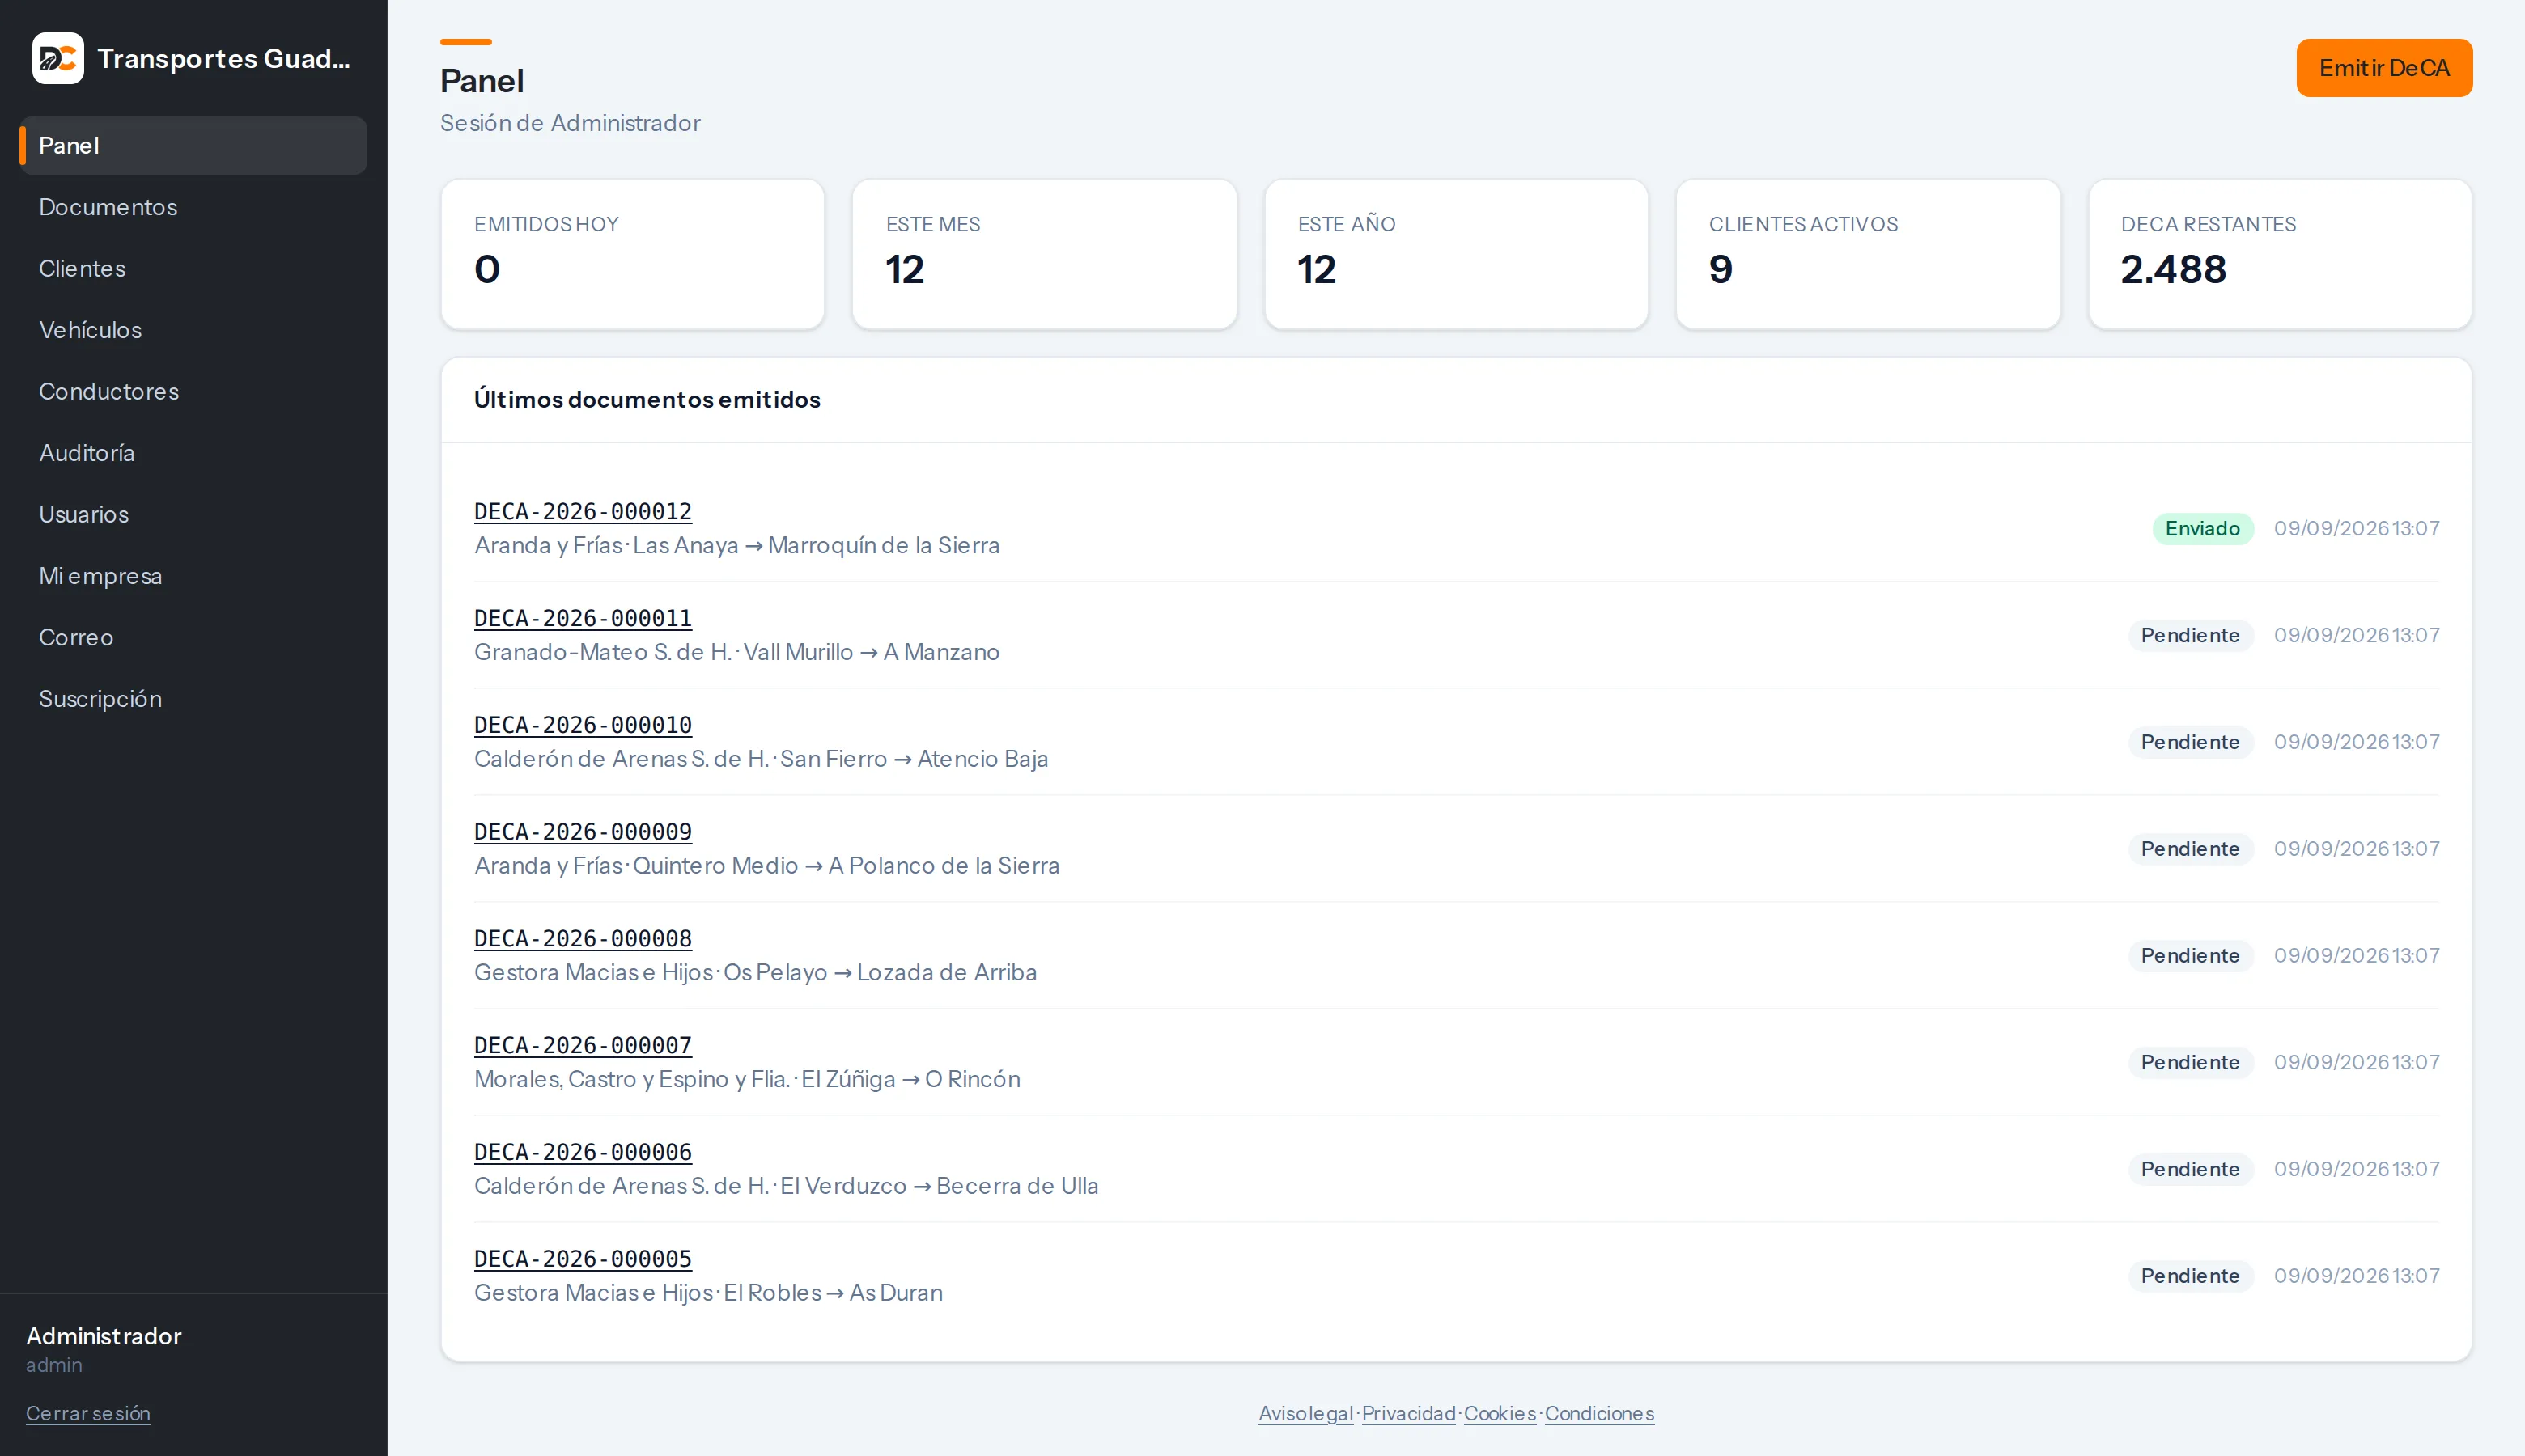Image resolution: width=2525 pixels, height=1456 pixels.
Task: Open document DECA-2026-000007
Action: pos(584,1045)
